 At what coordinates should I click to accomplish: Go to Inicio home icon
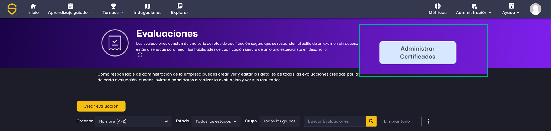(33, 6)
